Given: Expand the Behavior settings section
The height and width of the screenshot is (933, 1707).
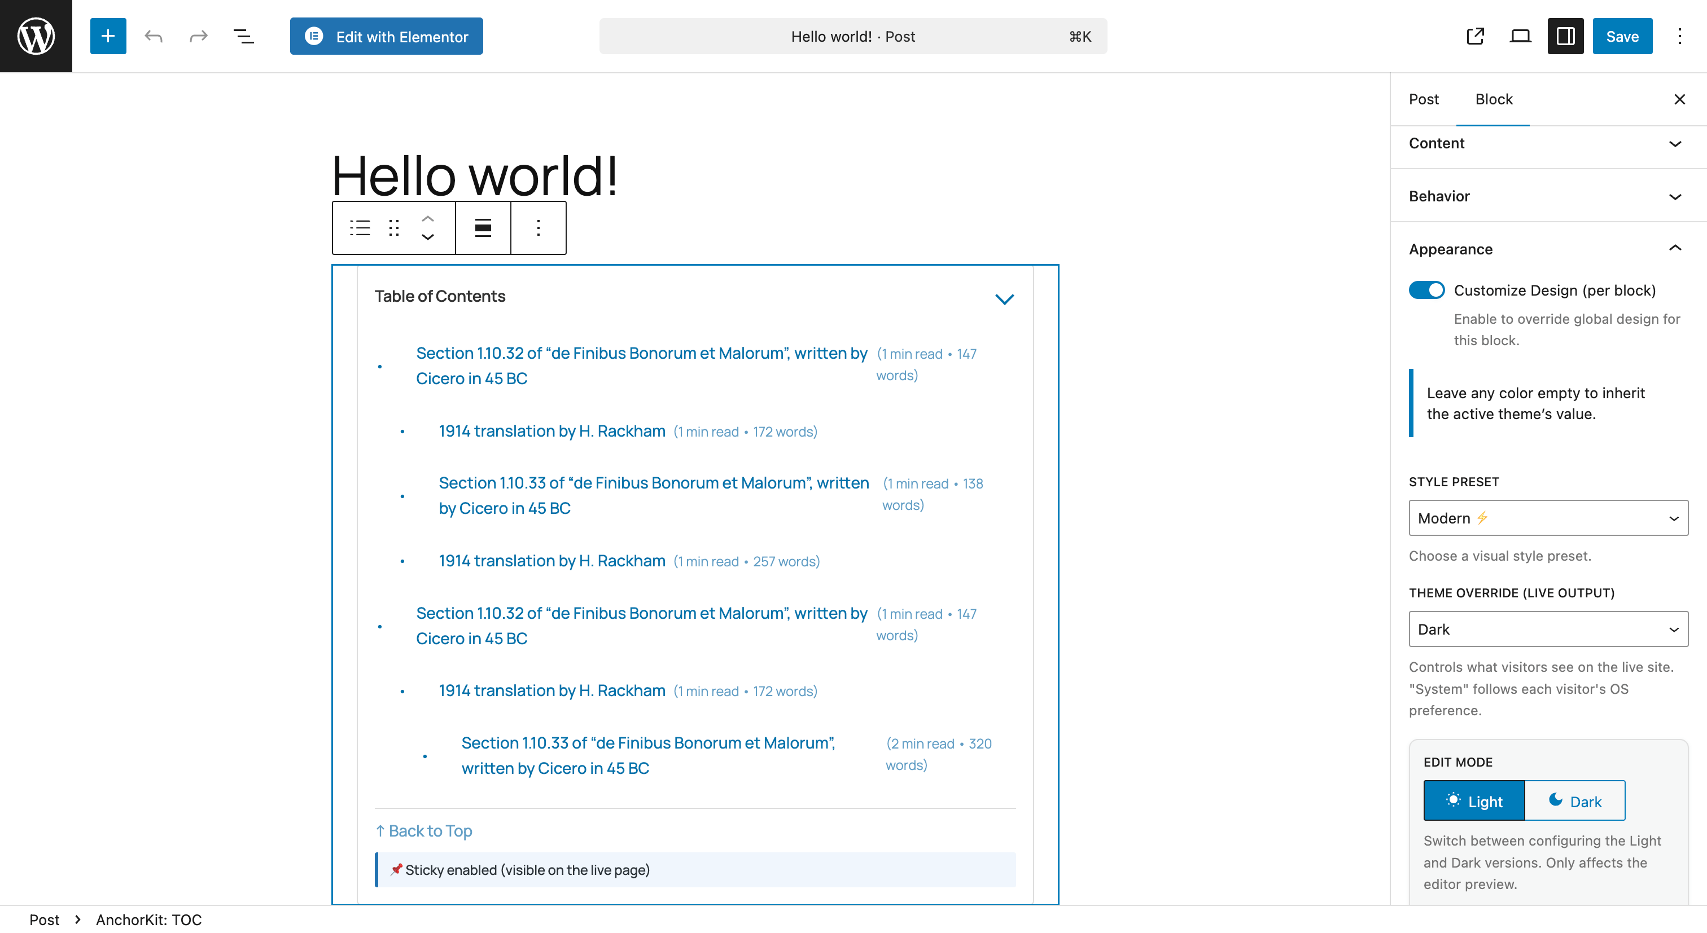Looking at the screenshot, I should [x=1547, y=196].
